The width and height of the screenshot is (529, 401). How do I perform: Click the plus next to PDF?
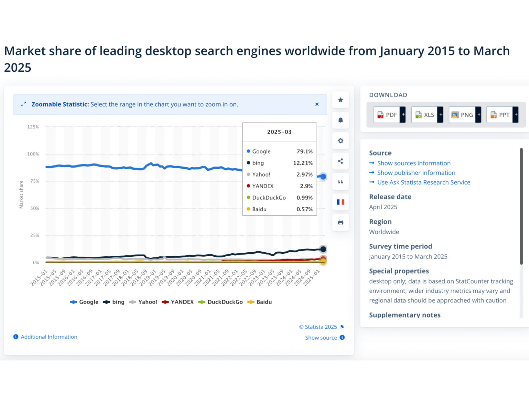(x=403, y=115)
